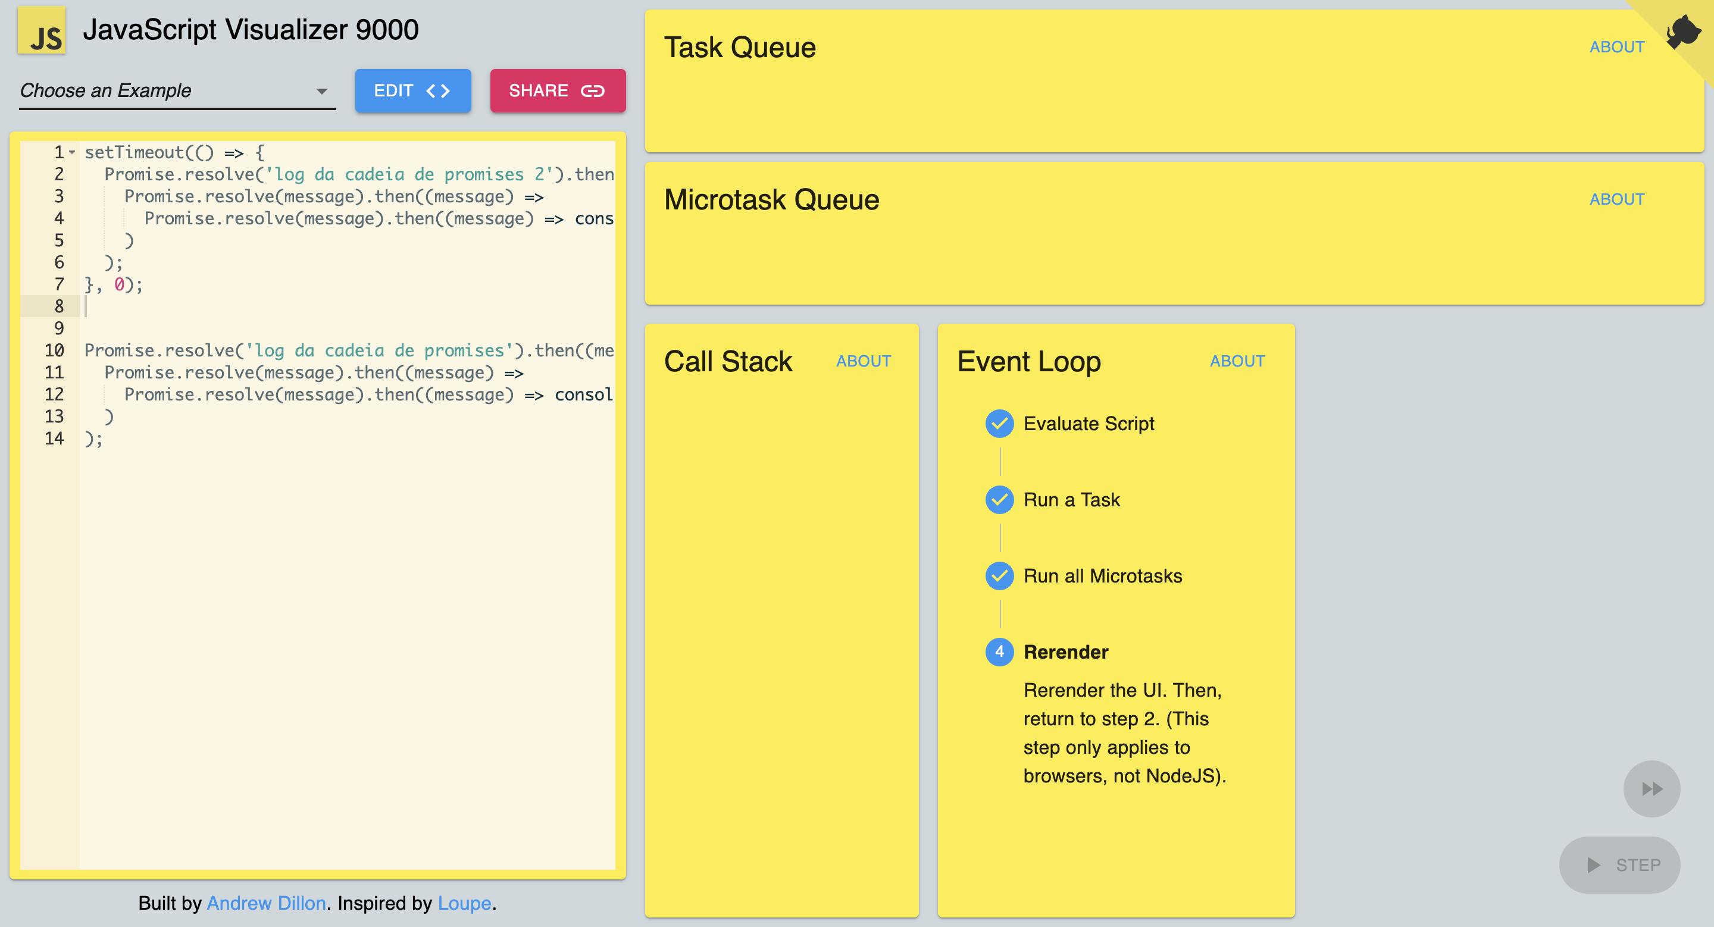Click the 'log da cadeia de promises 2' string
The width and height of the screenshot is (1714, 927).
pyautogui.click(x=409, y=175)
